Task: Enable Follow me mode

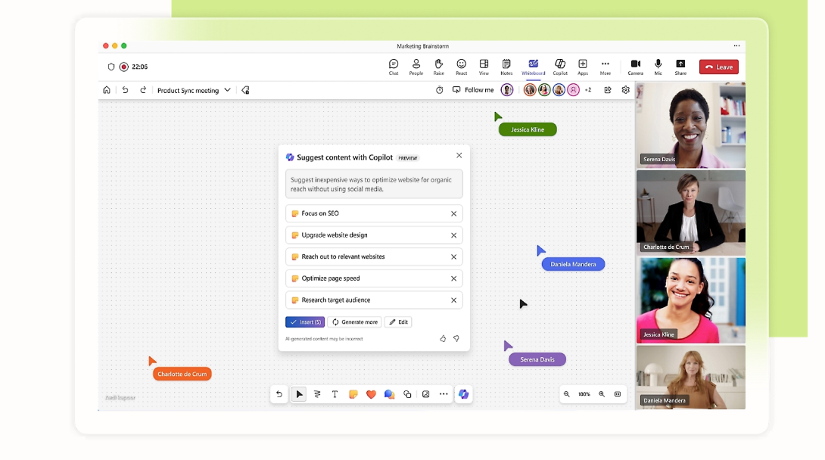Action: (473, 90)
